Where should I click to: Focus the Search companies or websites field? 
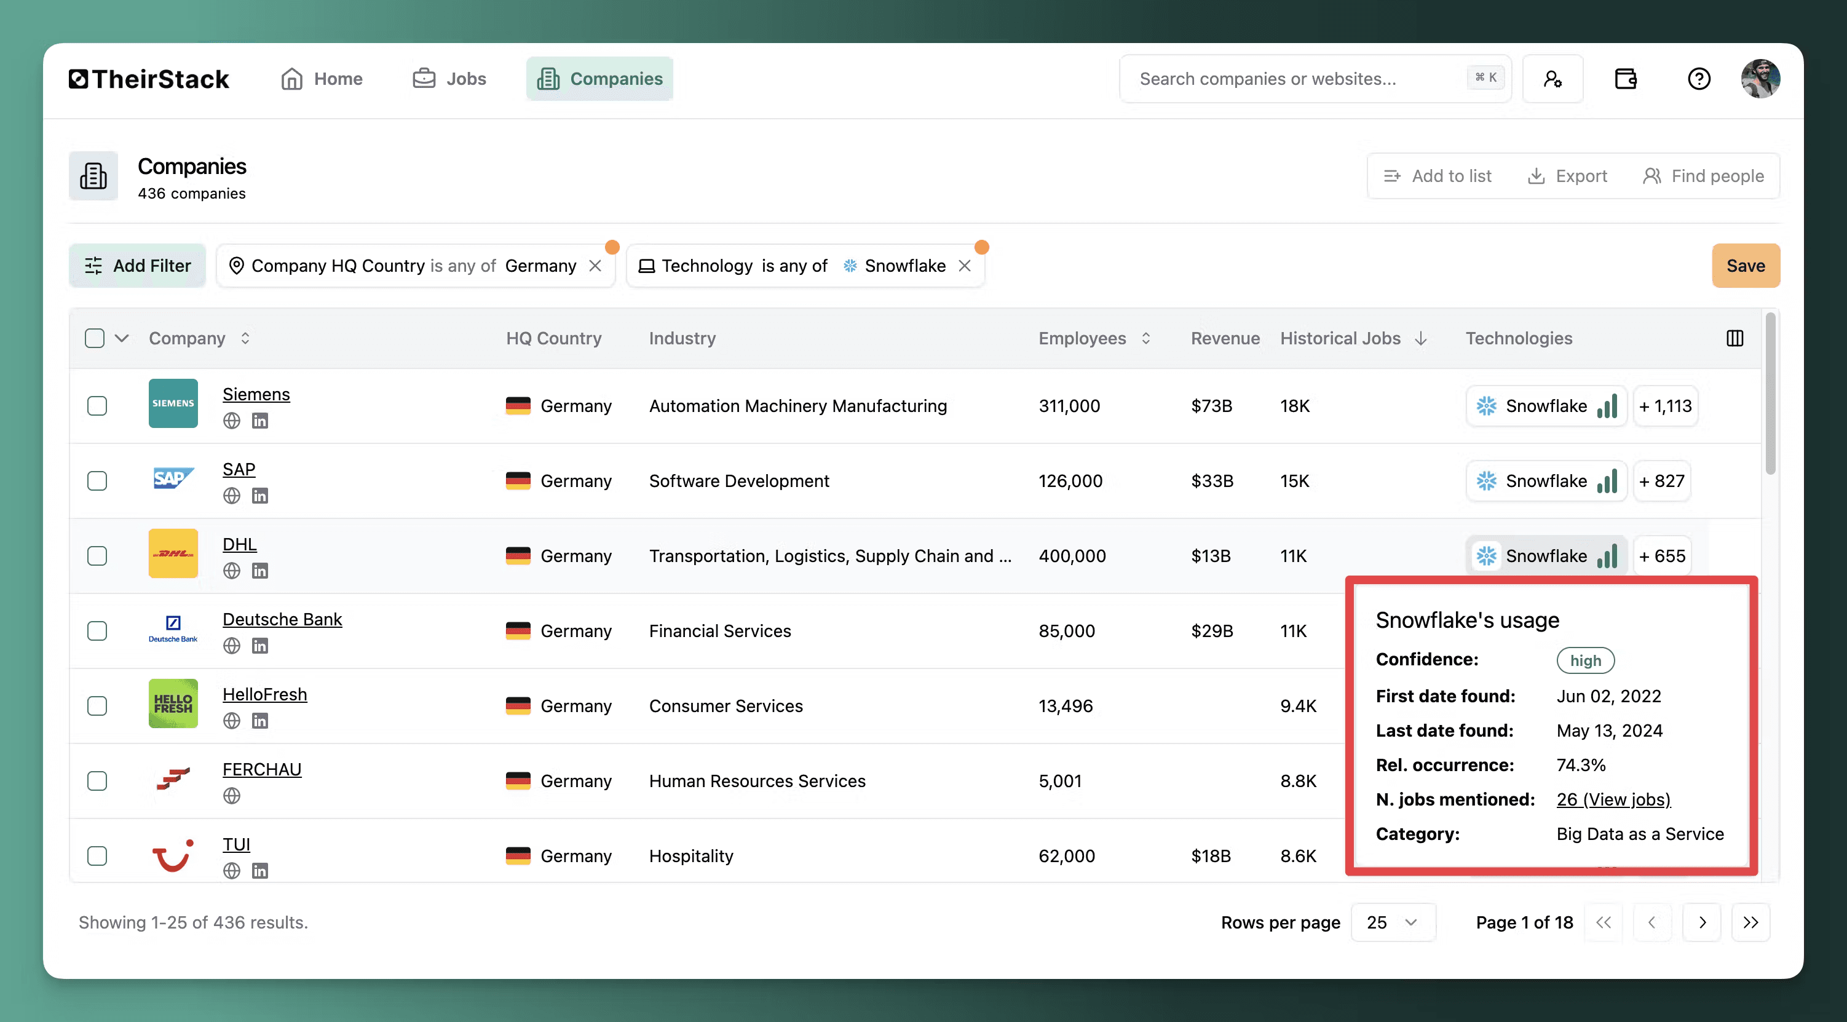(1315, 79)
